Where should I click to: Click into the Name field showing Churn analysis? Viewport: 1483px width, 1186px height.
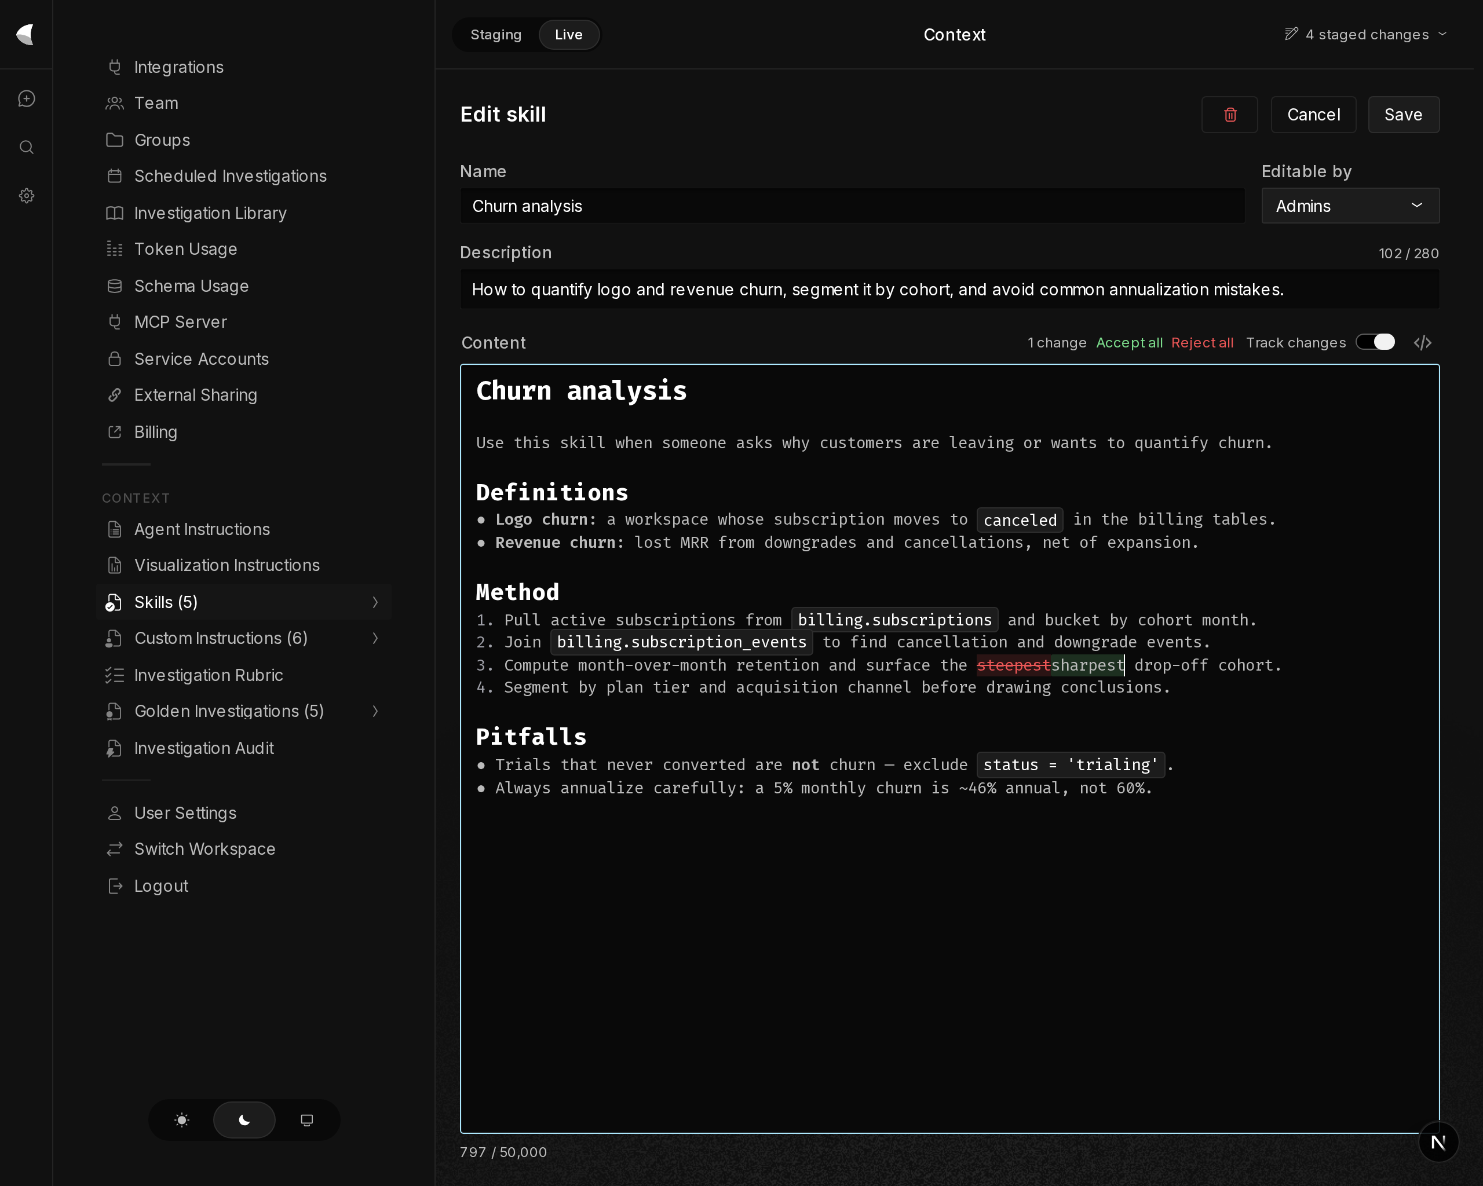click(x=852, y=206)
